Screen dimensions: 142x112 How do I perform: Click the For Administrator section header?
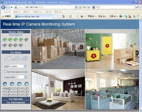(x=16, y=102)
